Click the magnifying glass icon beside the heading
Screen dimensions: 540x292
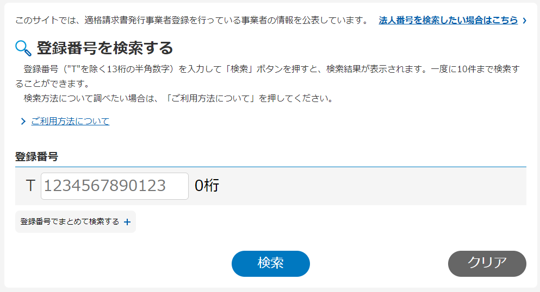23,48
